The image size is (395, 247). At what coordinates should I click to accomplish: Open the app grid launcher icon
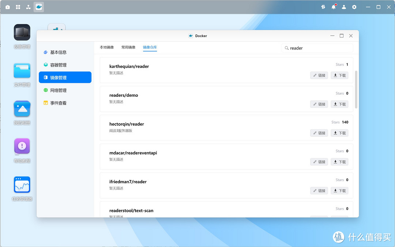pyautogui.click(x=18, y=7)
